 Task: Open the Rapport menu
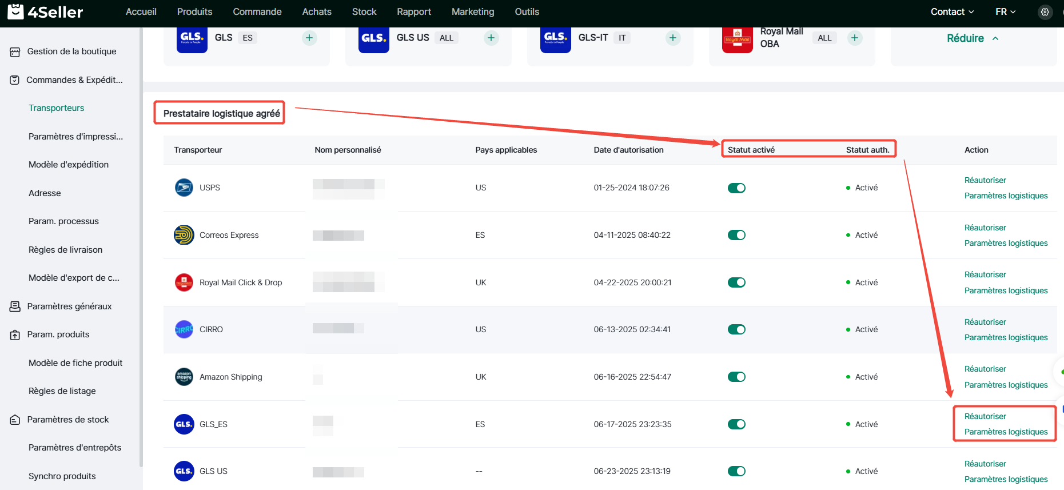coord(414,11)
